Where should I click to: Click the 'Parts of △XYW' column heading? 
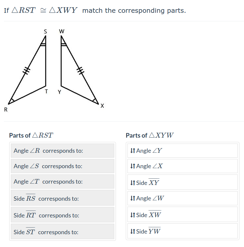(150, 135)
